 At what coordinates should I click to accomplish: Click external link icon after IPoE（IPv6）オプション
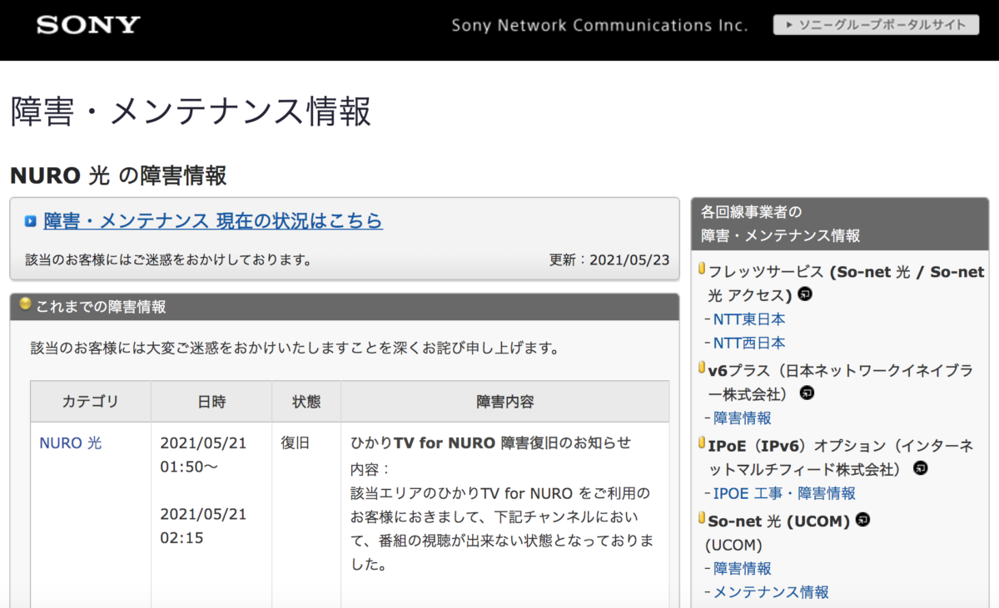click(x=920, y=468)
